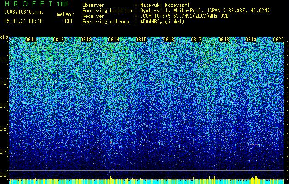Click the 0620 time marker
289x184 pixels.
click(278, 40)
